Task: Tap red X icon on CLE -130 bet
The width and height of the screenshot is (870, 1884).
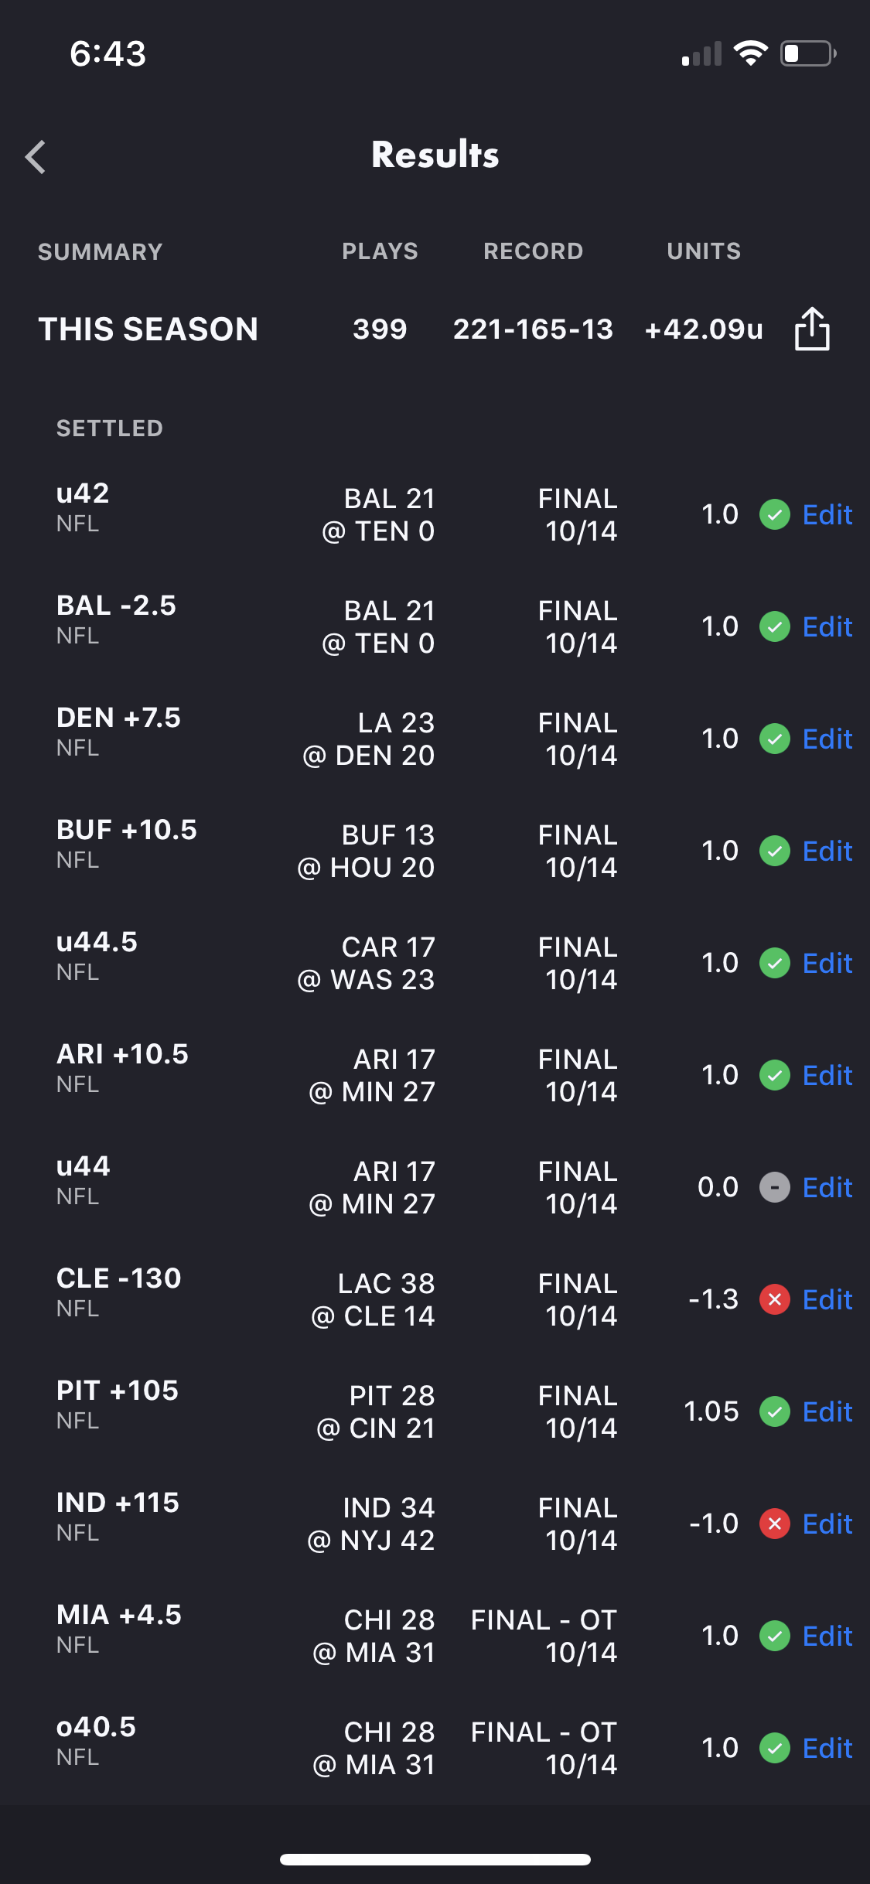Action: coord(774,1299)
